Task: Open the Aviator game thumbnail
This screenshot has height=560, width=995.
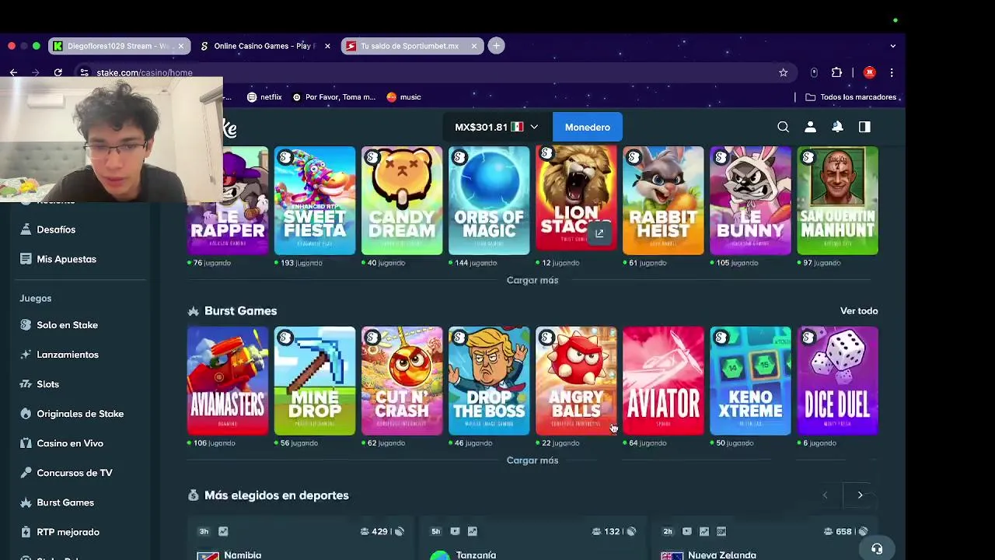Action: (663, 381)
